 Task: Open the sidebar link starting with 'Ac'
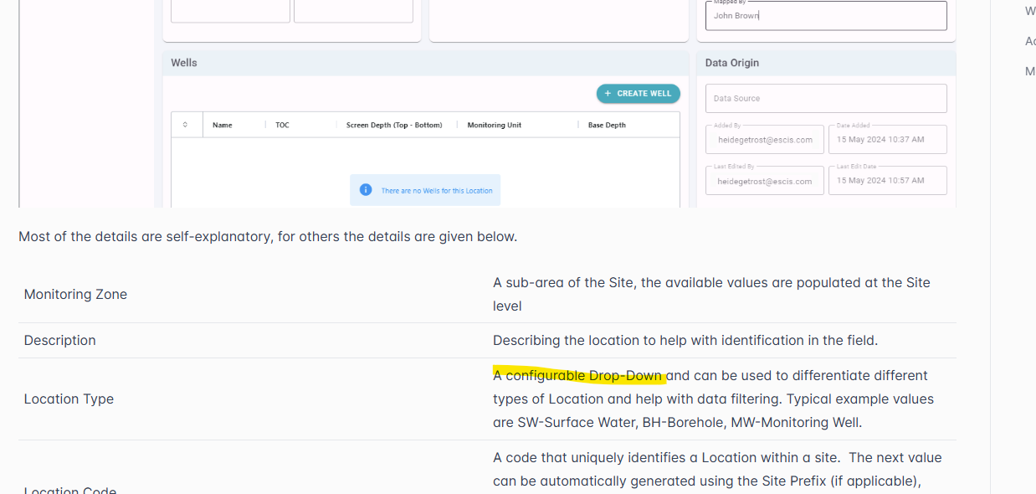tap(1029, 41)
